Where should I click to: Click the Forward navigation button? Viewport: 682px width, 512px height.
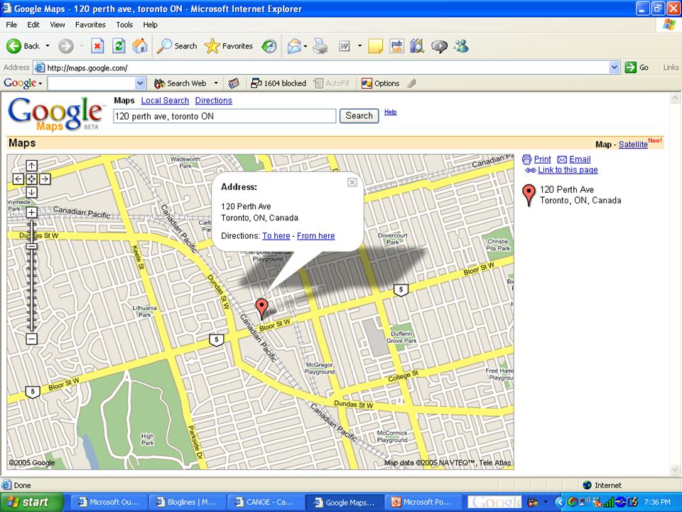(x=66, y=46)
